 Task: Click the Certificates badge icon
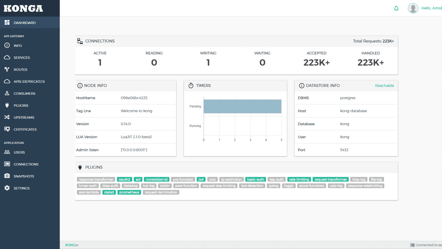tap(7, 129)
